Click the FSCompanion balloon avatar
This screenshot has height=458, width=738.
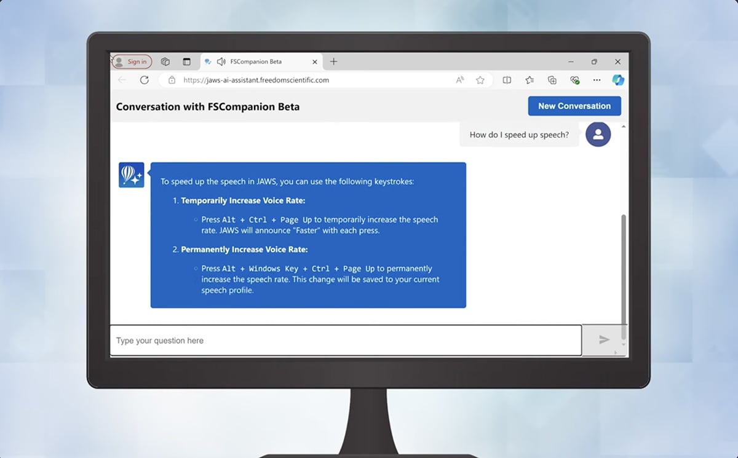tap(131, 175)
